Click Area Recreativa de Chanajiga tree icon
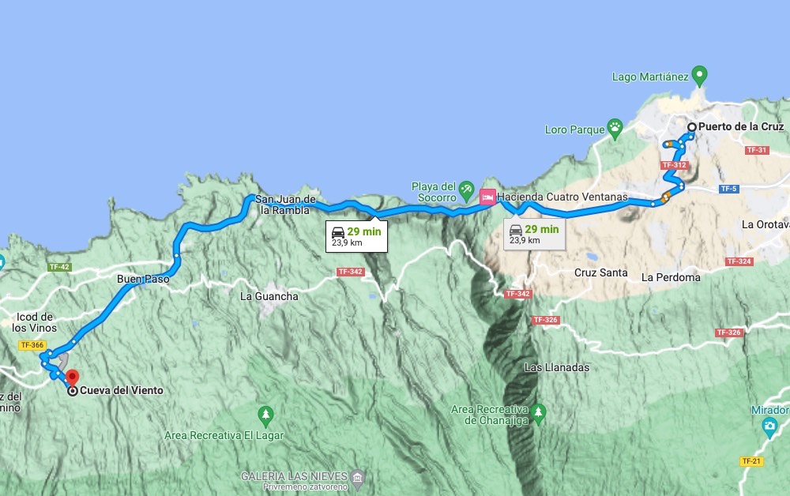The height and width of the screenshot is (496, 790). click(538, 415)
